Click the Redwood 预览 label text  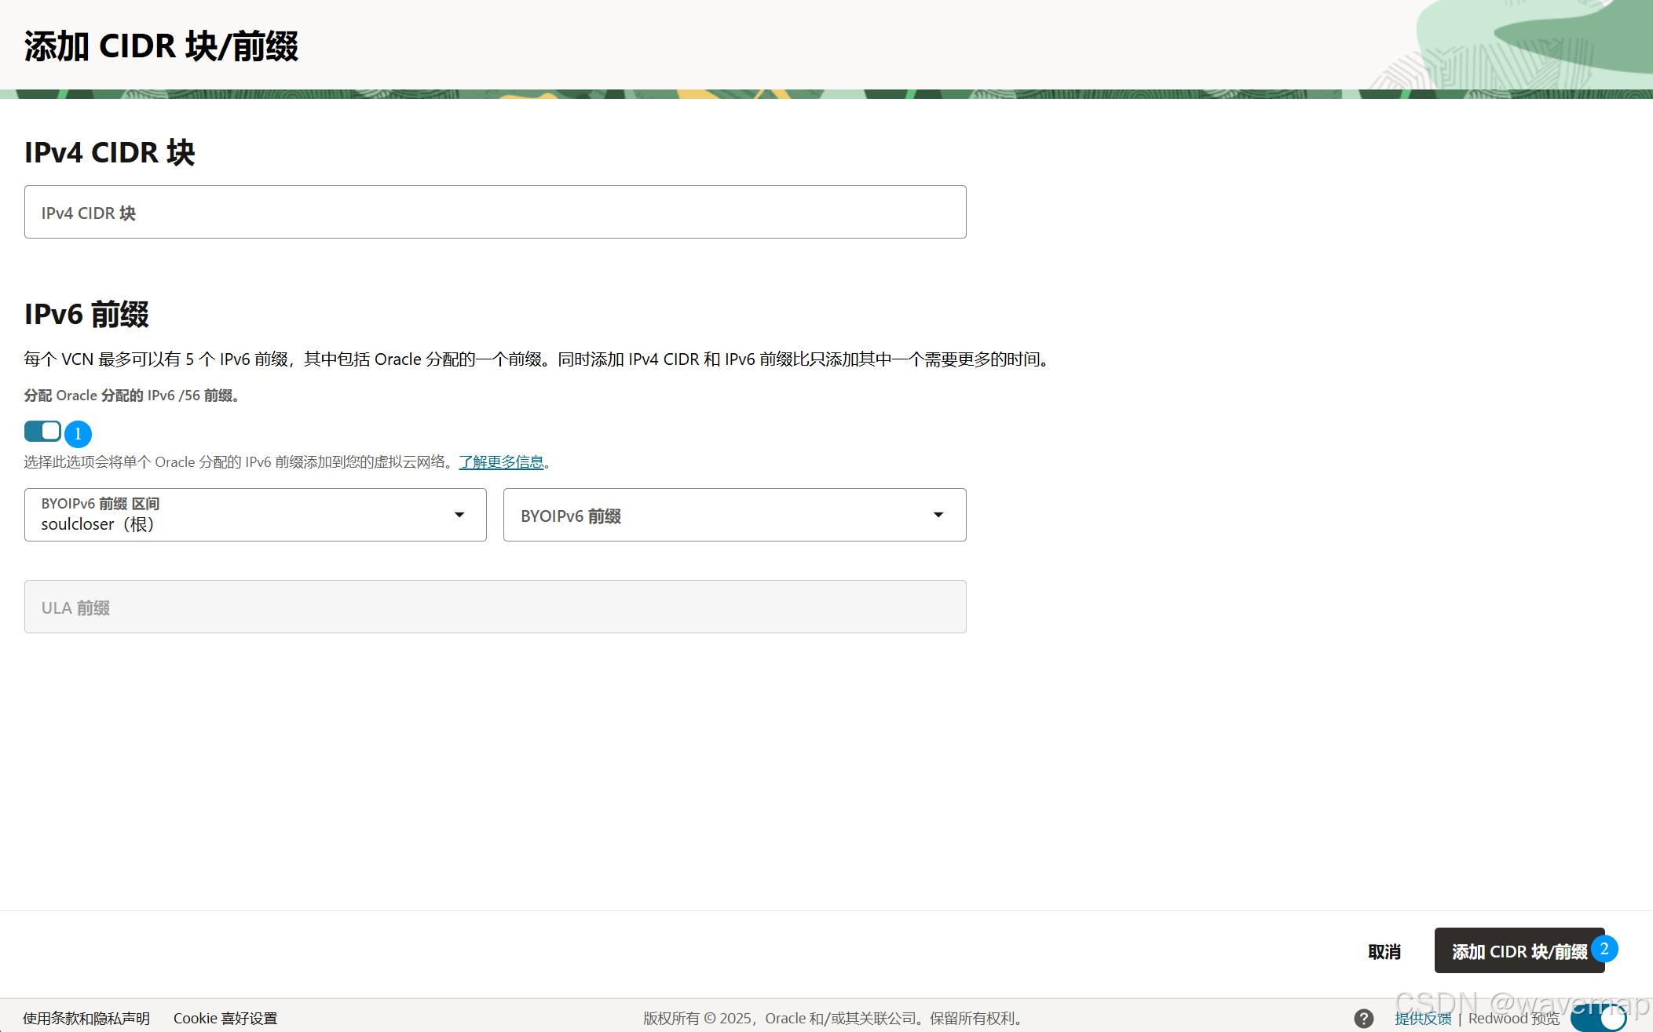coord(1513,1018)
